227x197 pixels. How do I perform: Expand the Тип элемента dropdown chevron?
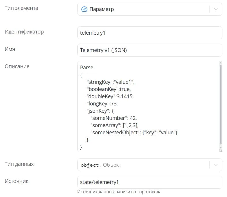[216, 9]
